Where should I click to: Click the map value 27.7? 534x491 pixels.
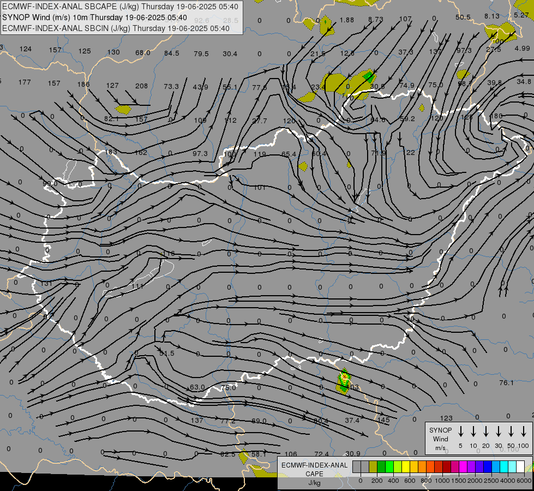click(260, 121)
